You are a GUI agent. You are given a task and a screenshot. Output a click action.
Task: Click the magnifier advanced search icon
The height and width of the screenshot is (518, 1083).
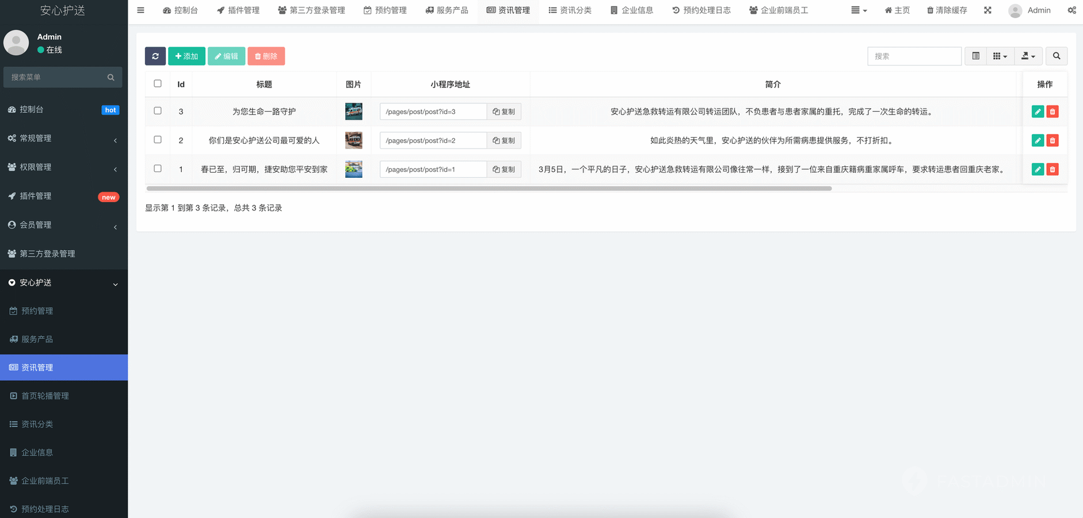click(1057, 56)
